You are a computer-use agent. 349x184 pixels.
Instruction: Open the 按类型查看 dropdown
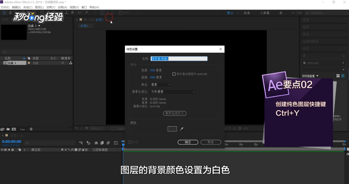[310, 76]
